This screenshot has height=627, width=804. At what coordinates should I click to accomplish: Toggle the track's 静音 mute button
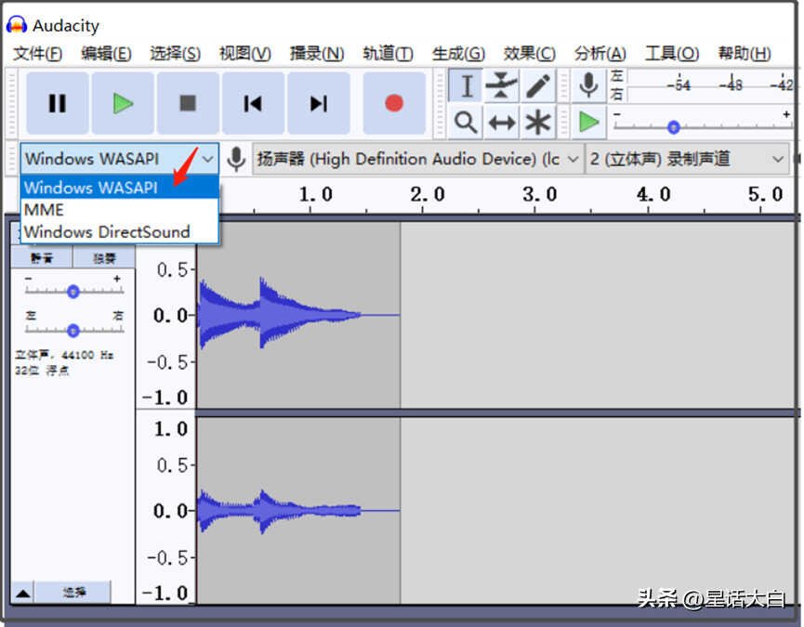pos(42,257)
